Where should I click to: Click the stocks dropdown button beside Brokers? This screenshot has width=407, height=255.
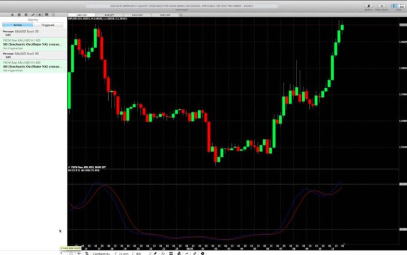point(381,7)
